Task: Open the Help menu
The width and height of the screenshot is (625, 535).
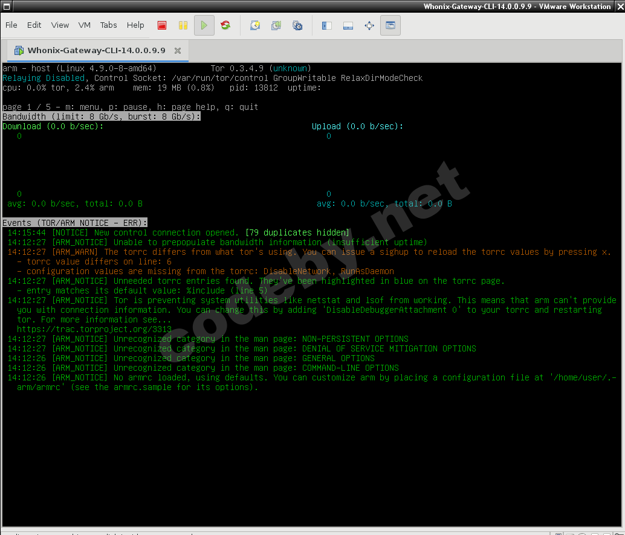Action: click(x=135, y=25)
